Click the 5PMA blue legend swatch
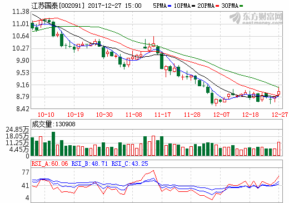 [x=170, y=6]
